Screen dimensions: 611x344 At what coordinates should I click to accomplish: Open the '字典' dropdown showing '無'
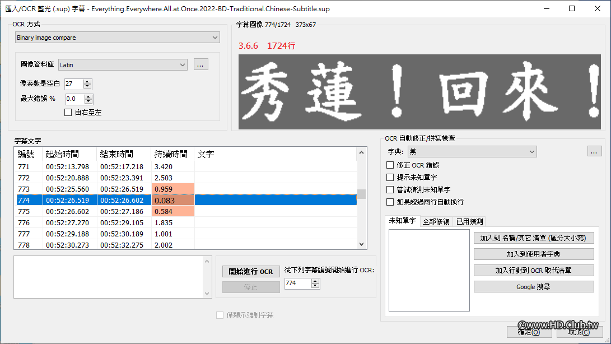pyautogui.click(x=472, y=151)
